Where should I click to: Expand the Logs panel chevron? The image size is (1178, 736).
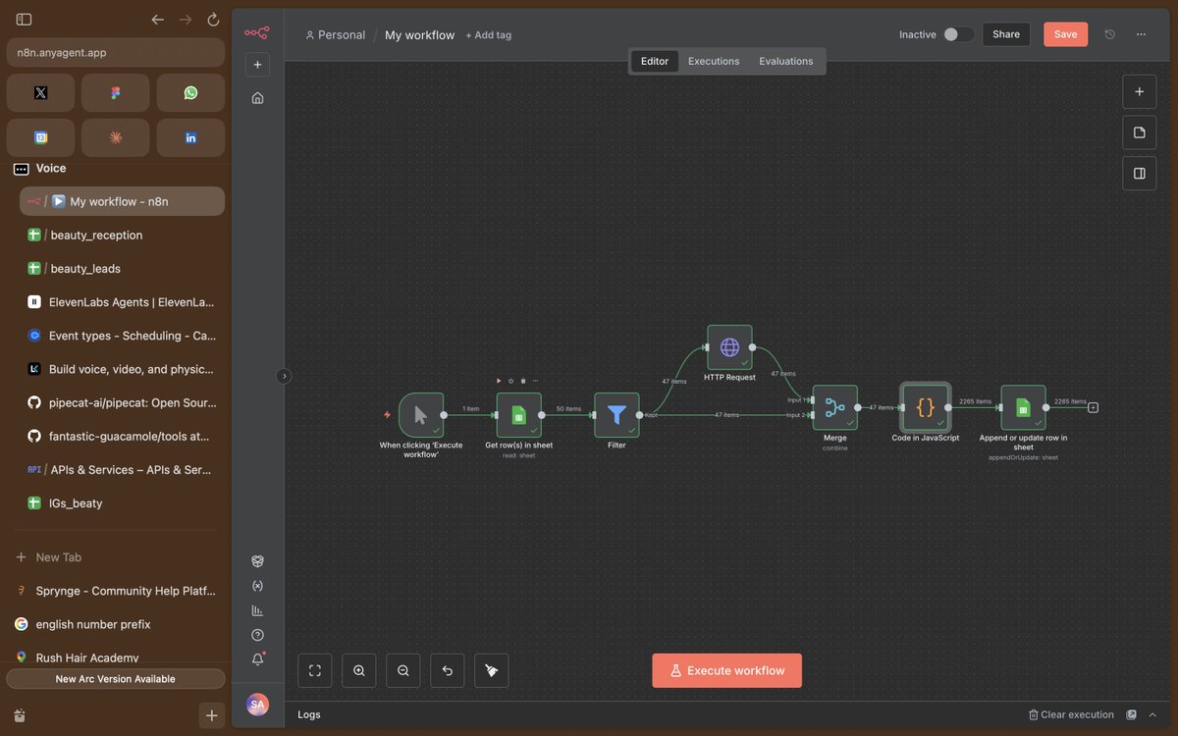[x=1152, y=714]
